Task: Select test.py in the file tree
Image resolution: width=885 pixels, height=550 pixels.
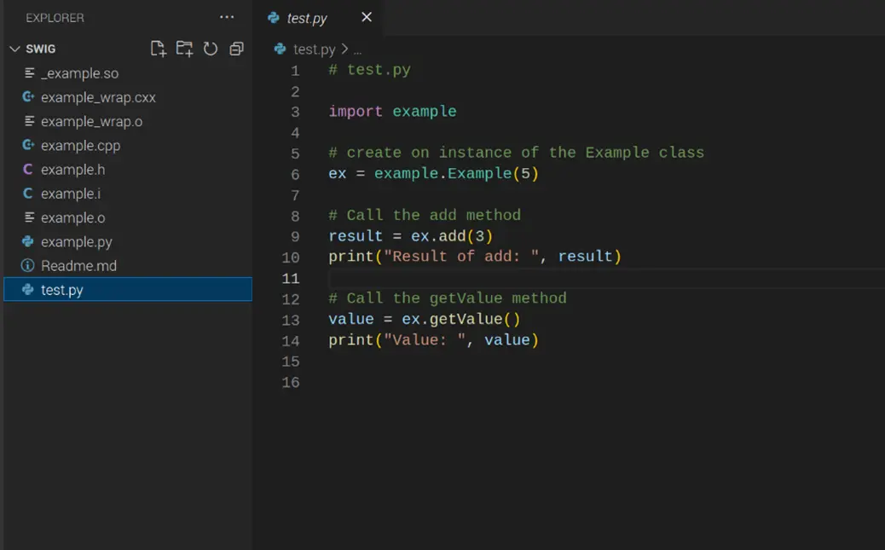Action: (x=128, y=289)
